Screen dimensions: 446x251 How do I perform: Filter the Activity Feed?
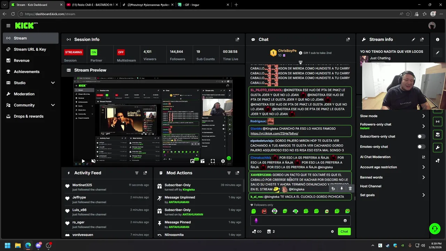point(137,173)
